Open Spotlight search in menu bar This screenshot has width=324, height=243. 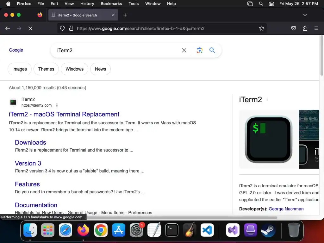point(261,3)
